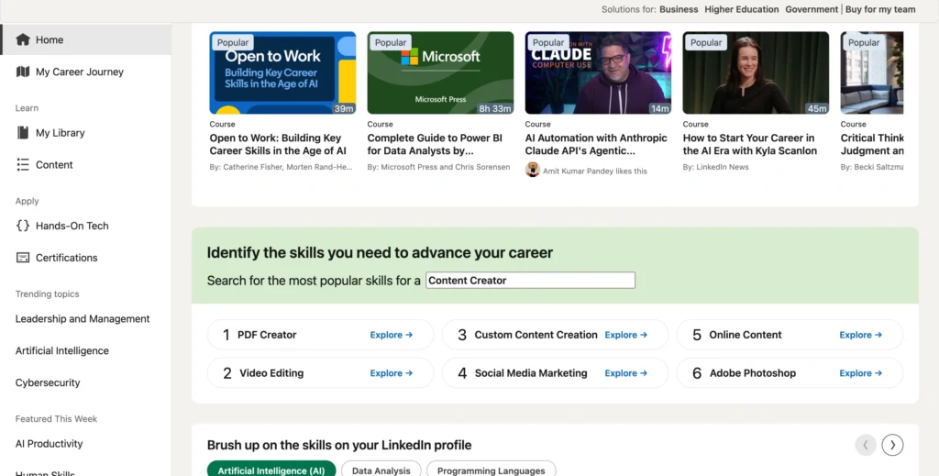The image size is (939, 476).
Task: Click the next arrow in skills carousel
Action: 892,445
